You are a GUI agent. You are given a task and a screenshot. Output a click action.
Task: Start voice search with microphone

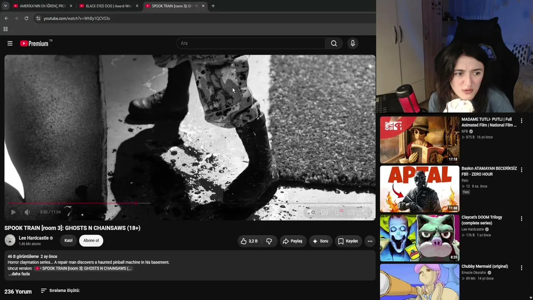click(x=353, y=43)
